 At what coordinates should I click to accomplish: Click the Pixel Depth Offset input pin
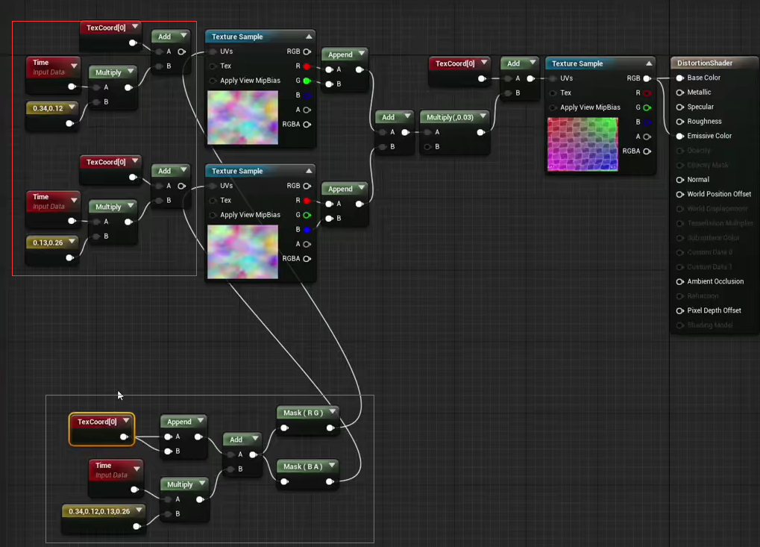(680, 311)
